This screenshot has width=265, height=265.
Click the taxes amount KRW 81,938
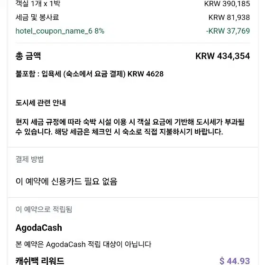(x=229, y=18)
